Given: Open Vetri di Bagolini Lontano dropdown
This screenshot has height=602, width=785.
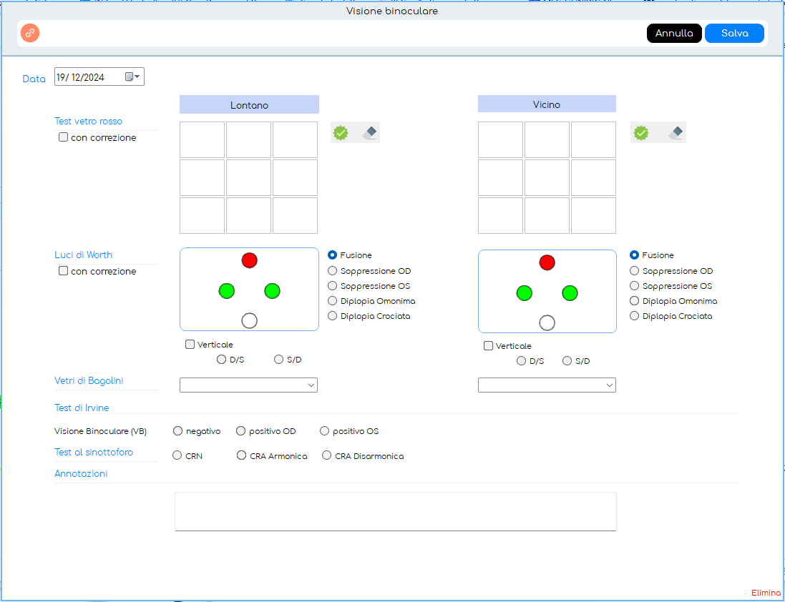Looking at the screenshot, I should click(x=248, y=385).
